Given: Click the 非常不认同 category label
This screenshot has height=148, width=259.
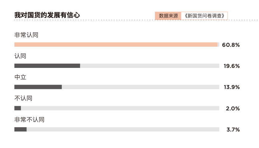Looking at the screenshot, I should click(29, 120).
